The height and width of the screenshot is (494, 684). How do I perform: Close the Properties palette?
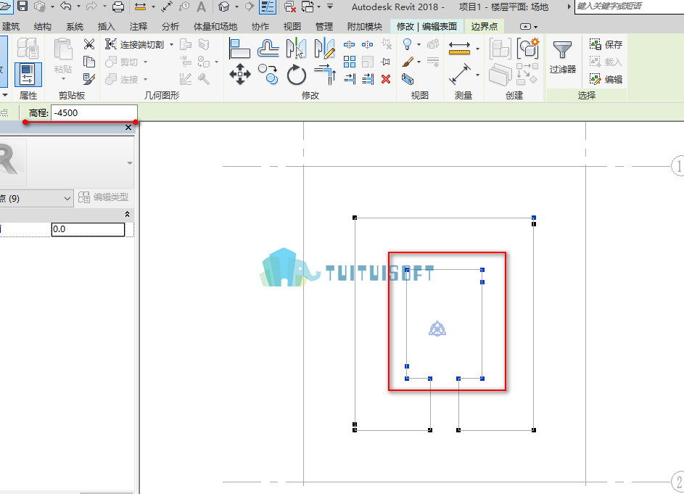128,128
